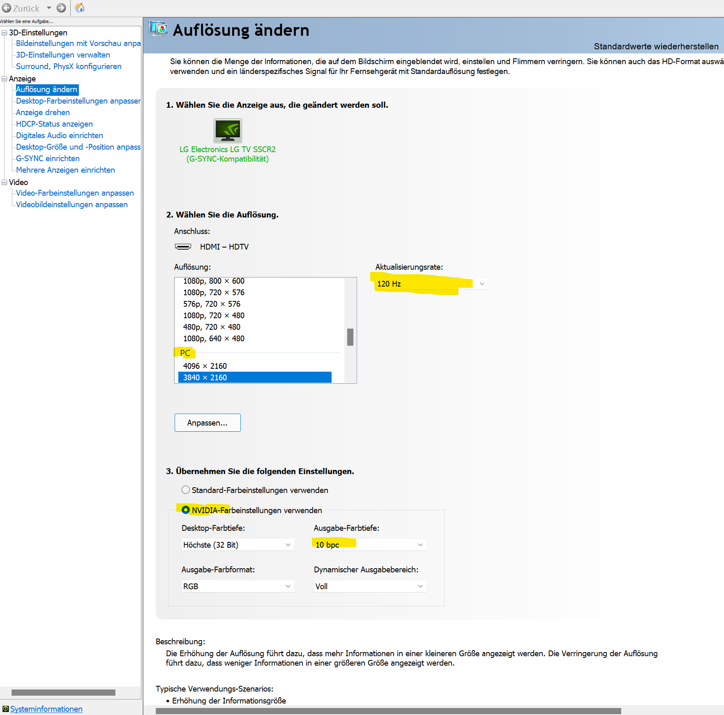This screenshot has width=724, height=715.
Task: Click the resolution list scrollbar thumb
Action: click(x=350, y=337)
